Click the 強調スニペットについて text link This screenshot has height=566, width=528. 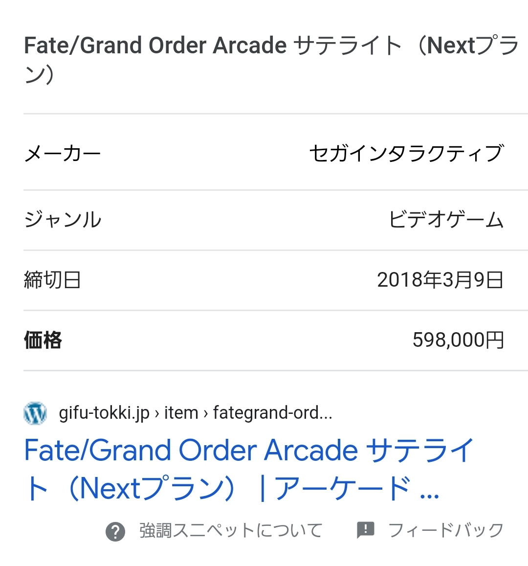(x=231, y=531)
